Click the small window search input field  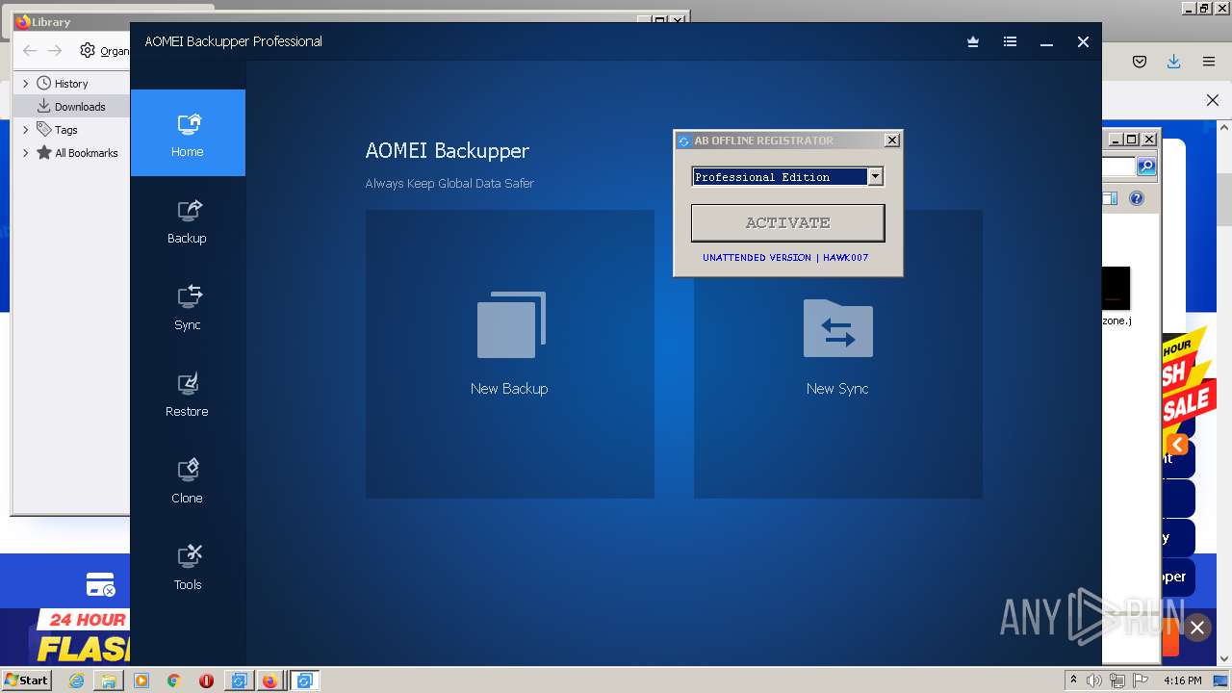[1118, 167]
